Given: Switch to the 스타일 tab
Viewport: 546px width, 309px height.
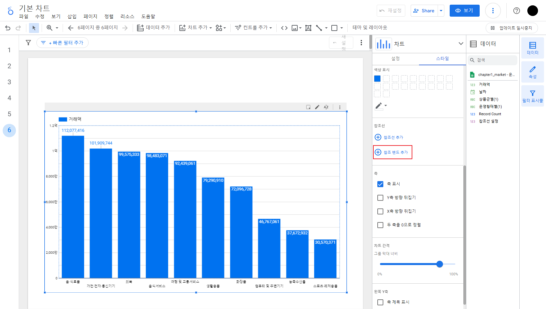Looking at the screenshot, I should tap(442, 59).
